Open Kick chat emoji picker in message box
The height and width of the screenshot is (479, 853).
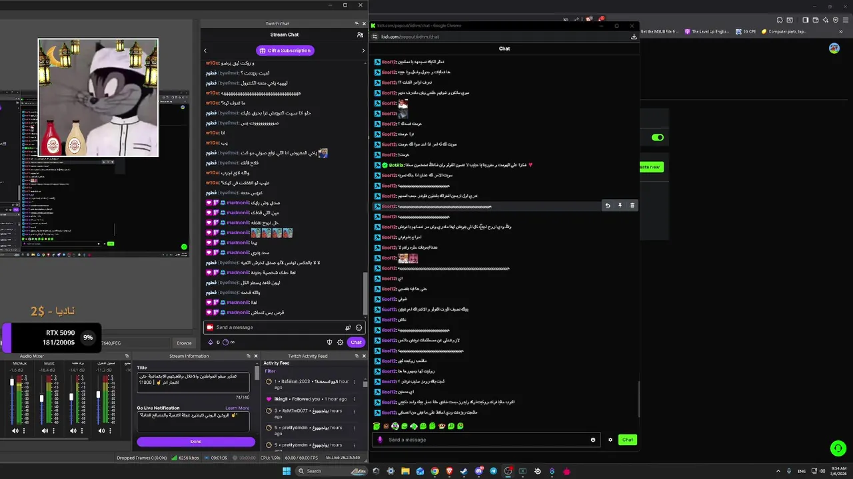pyautogui.click(x=593, y=440)
